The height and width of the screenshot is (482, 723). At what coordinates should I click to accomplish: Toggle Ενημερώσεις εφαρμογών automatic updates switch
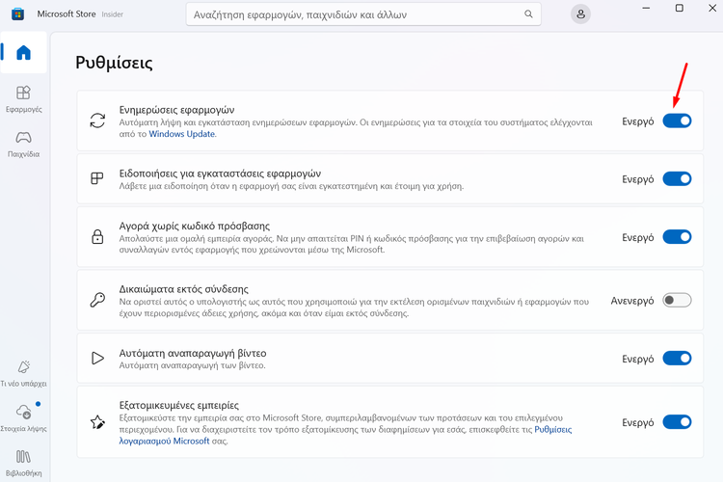(677, 120)
